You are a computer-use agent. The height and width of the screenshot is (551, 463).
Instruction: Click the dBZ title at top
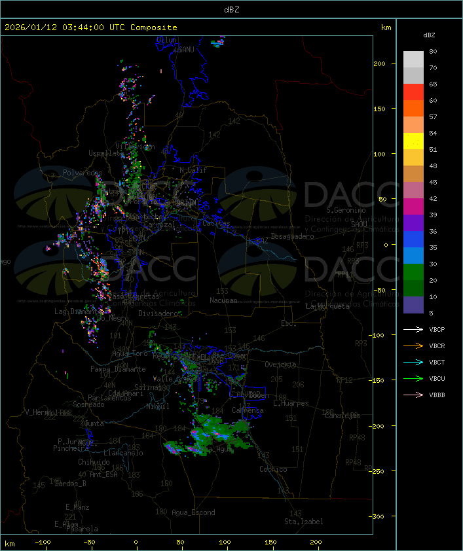(232, 10)
